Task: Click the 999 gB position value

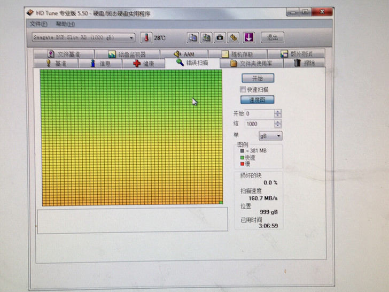Action: 269,212
